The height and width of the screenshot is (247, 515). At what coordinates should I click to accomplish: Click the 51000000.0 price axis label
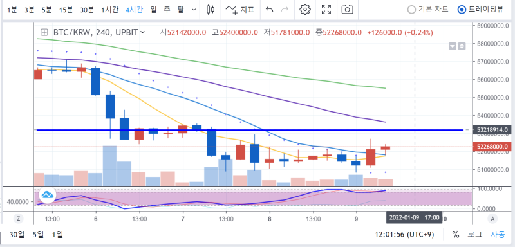tap(492, 170)
